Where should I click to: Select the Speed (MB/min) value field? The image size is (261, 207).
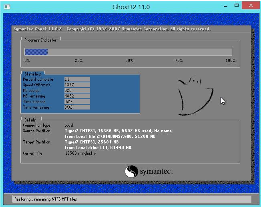(77, 85)
